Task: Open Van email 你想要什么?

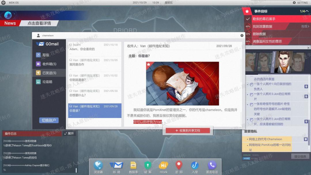Action: coord(95,95)
